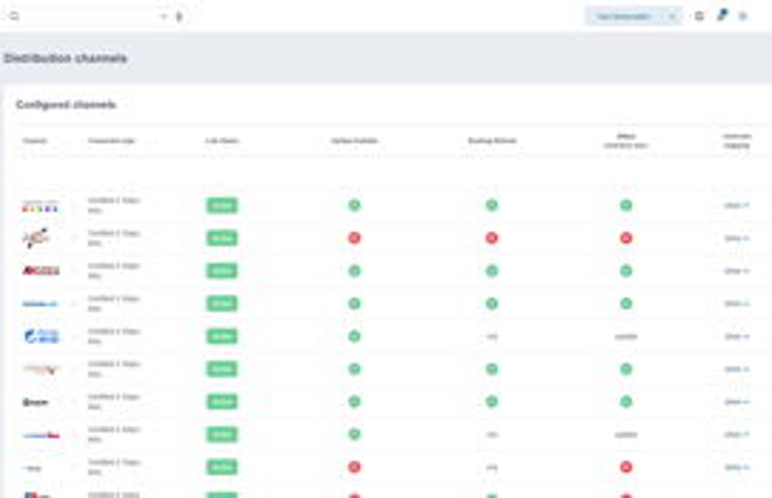Click the last red circle in the ninth row
Viewport: 772px width, 498px height.
pos(626,467)
